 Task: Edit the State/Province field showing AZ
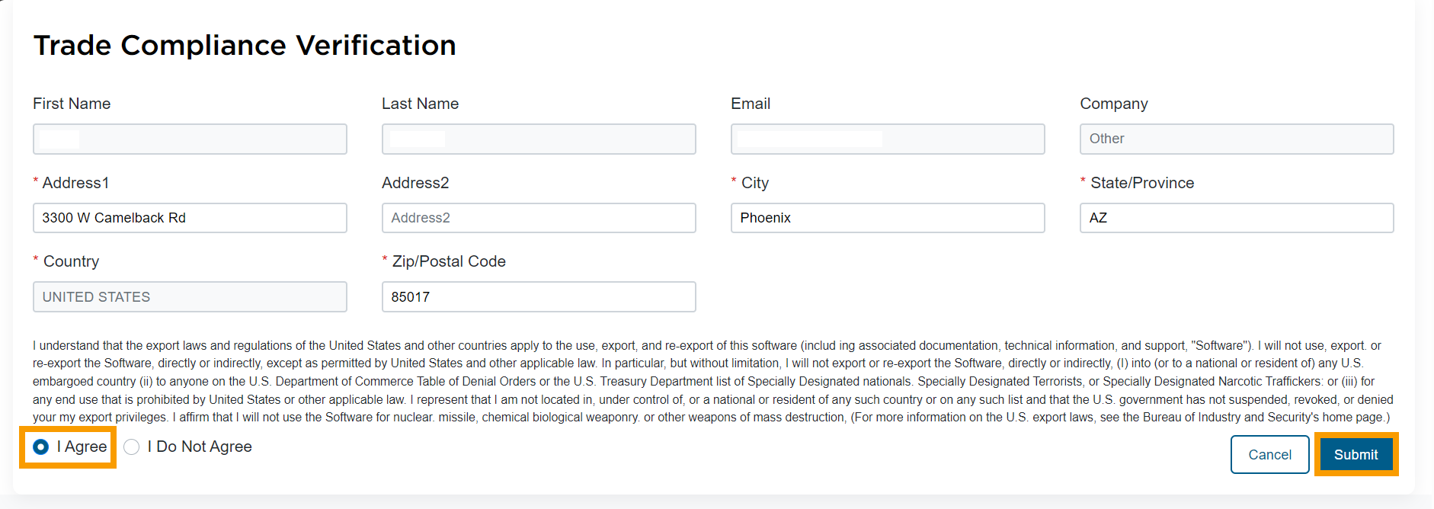point(1237,218)
